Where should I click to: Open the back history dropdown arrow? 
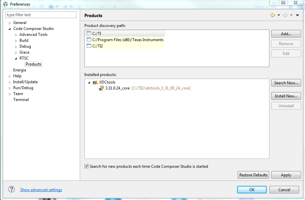click(x=279, y=15)
